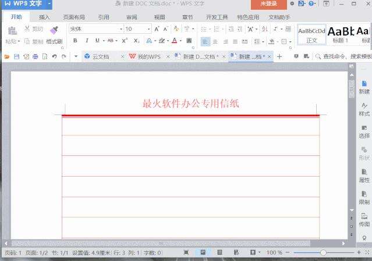372x261 pixels.
Task: Click the print icon in quick toolbar
Action: click(36, 56)
